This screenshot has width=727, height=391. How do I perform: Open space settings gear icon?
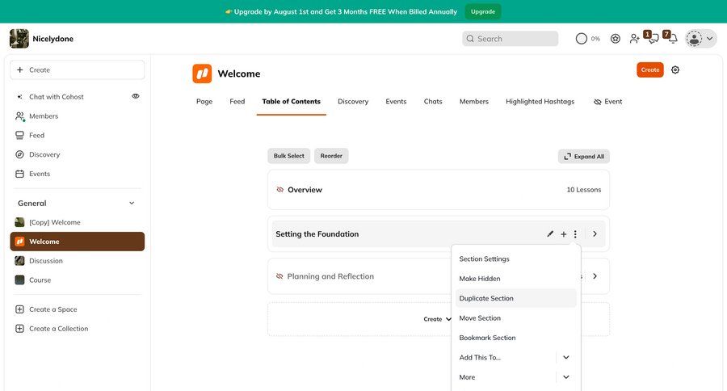pos(675,69)
